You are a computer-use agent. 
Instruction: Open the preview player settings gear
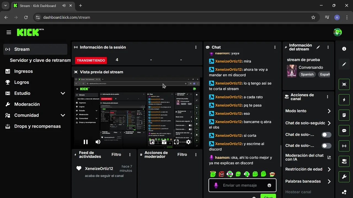coord(188,142)
